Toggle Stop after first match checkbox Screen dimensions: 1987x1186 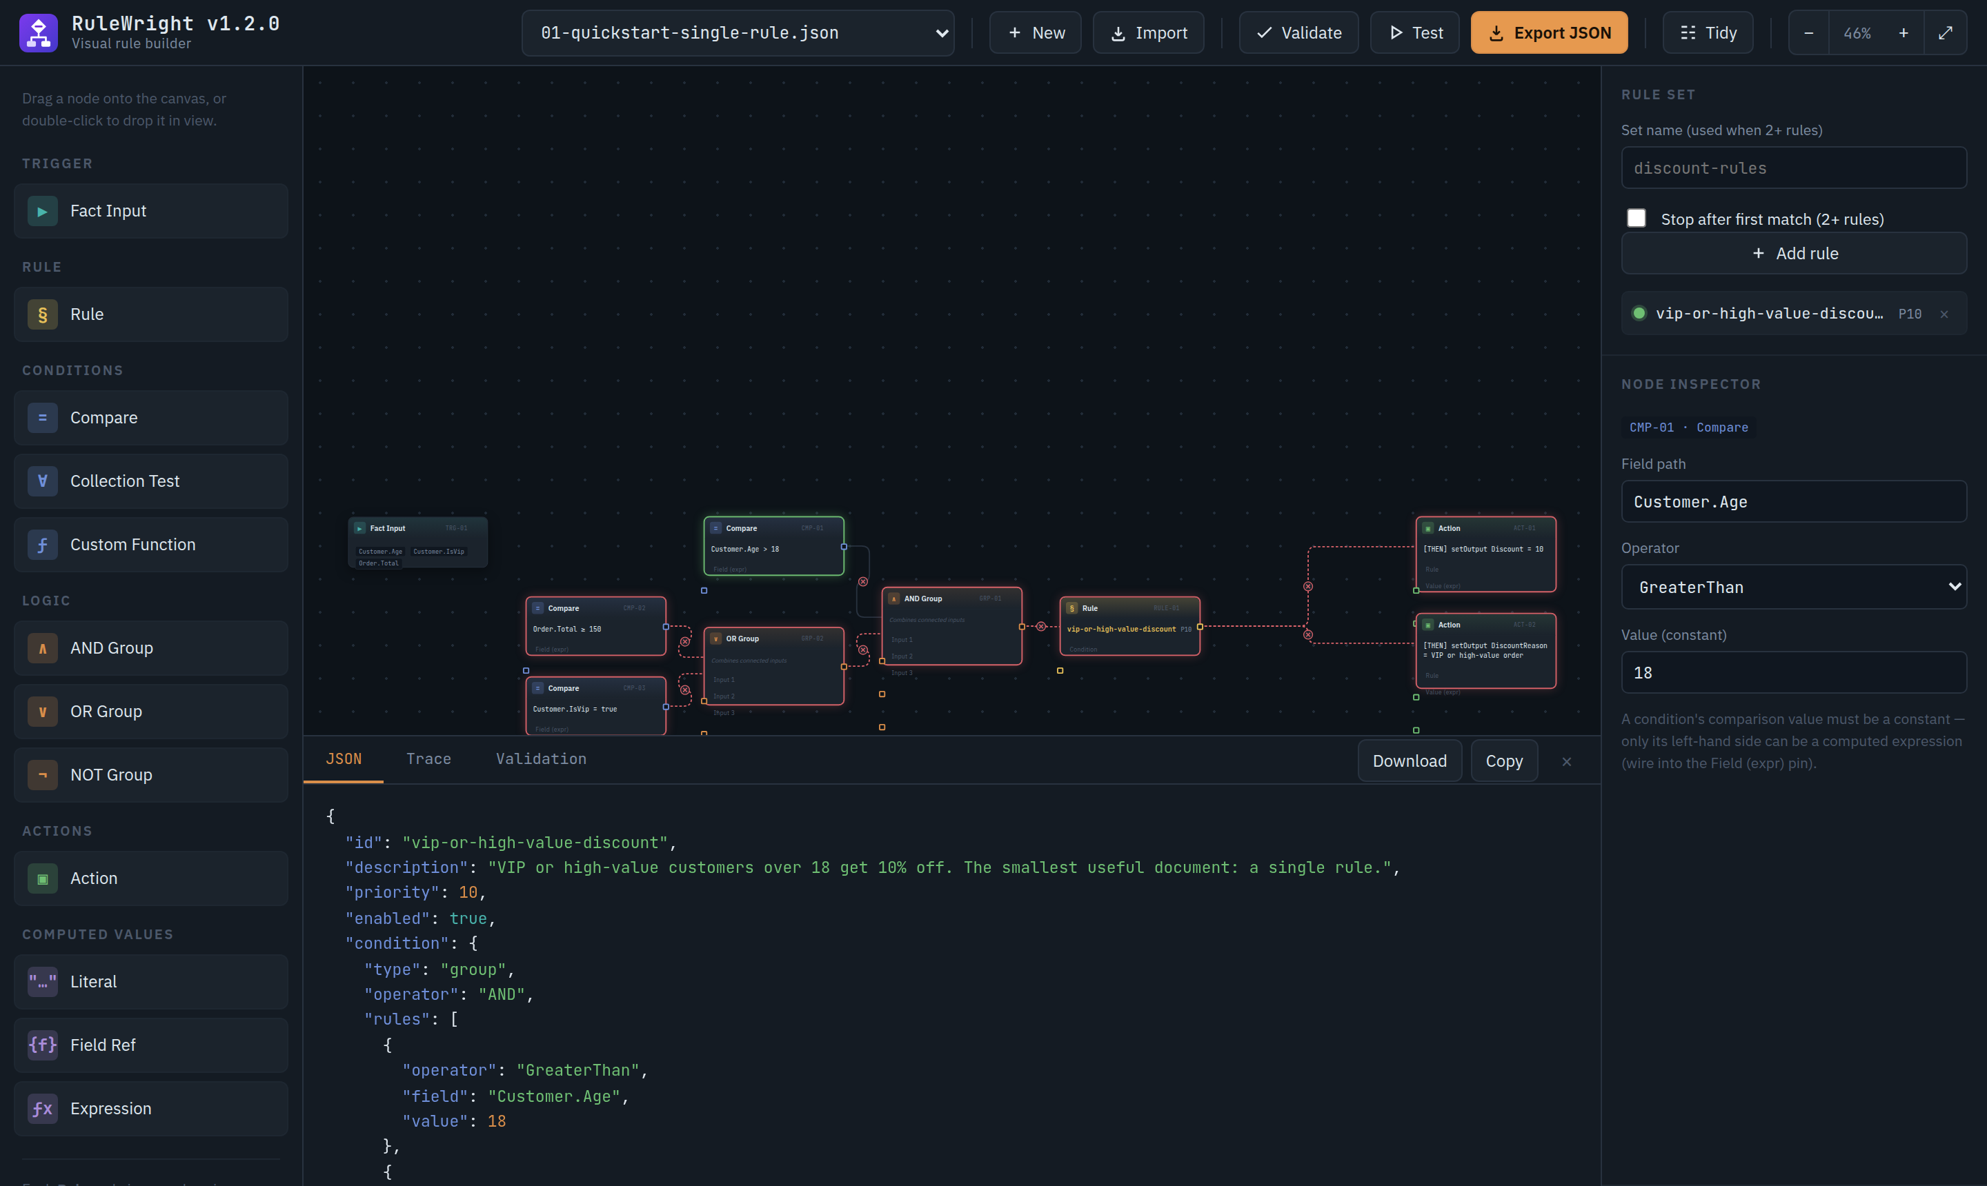pos(1637,218)
